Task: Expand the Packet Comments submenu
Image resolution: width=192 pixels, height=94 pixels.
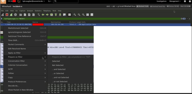Action: pyautogui.click(x=25, y=44)
